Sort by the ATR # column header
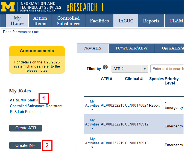The image size is (184, 152). [107, 79]
